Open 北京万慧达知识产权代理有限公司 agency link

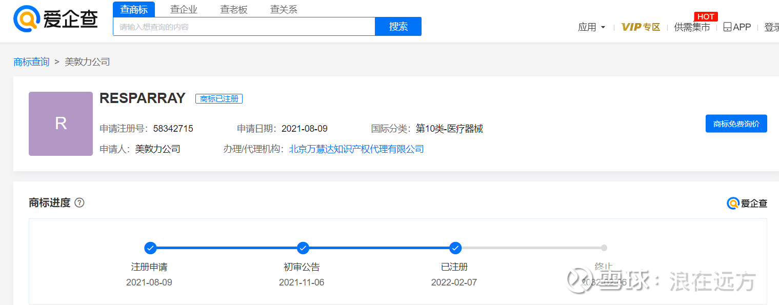click(356, 149)
